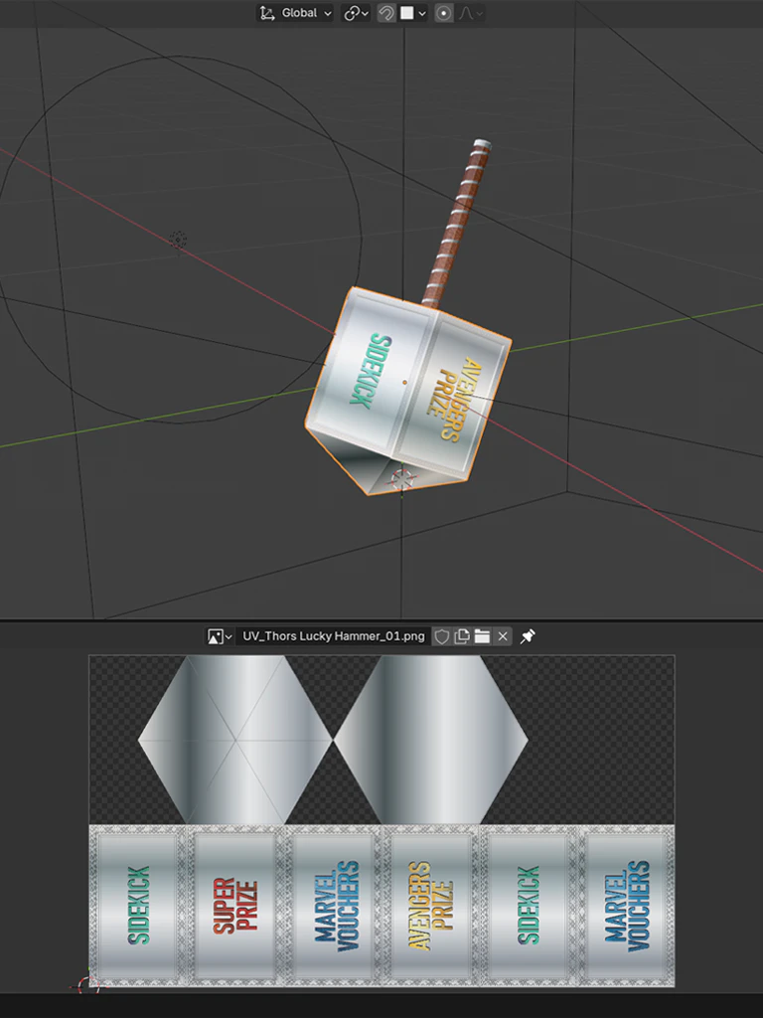Toggle the snapping magnet icon
Viewport: 763px width, 1018px height.
[386, 13]
